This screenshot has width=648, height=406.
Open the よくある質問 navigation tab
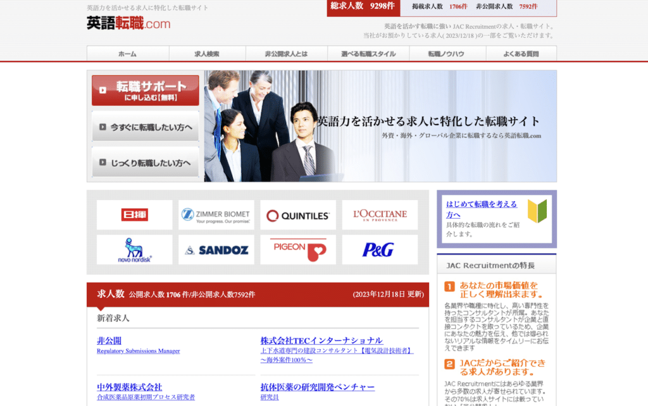coord(521,54)
